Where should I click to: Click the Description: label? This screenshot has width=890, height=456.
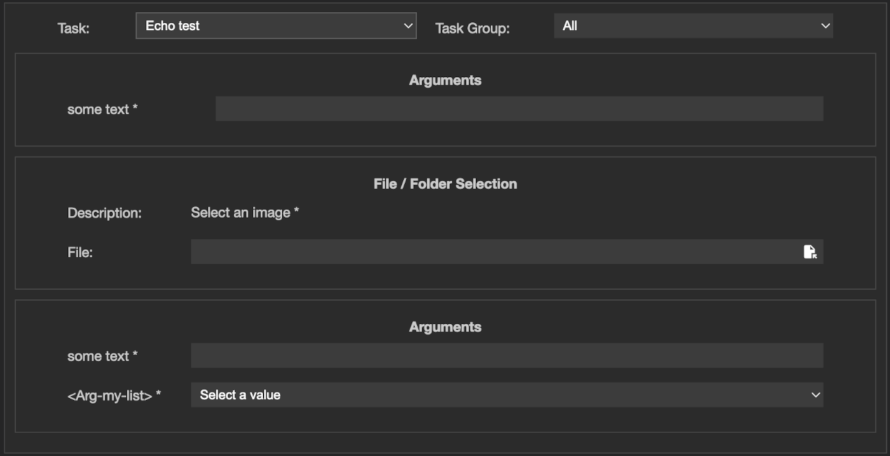pos(104,213)
